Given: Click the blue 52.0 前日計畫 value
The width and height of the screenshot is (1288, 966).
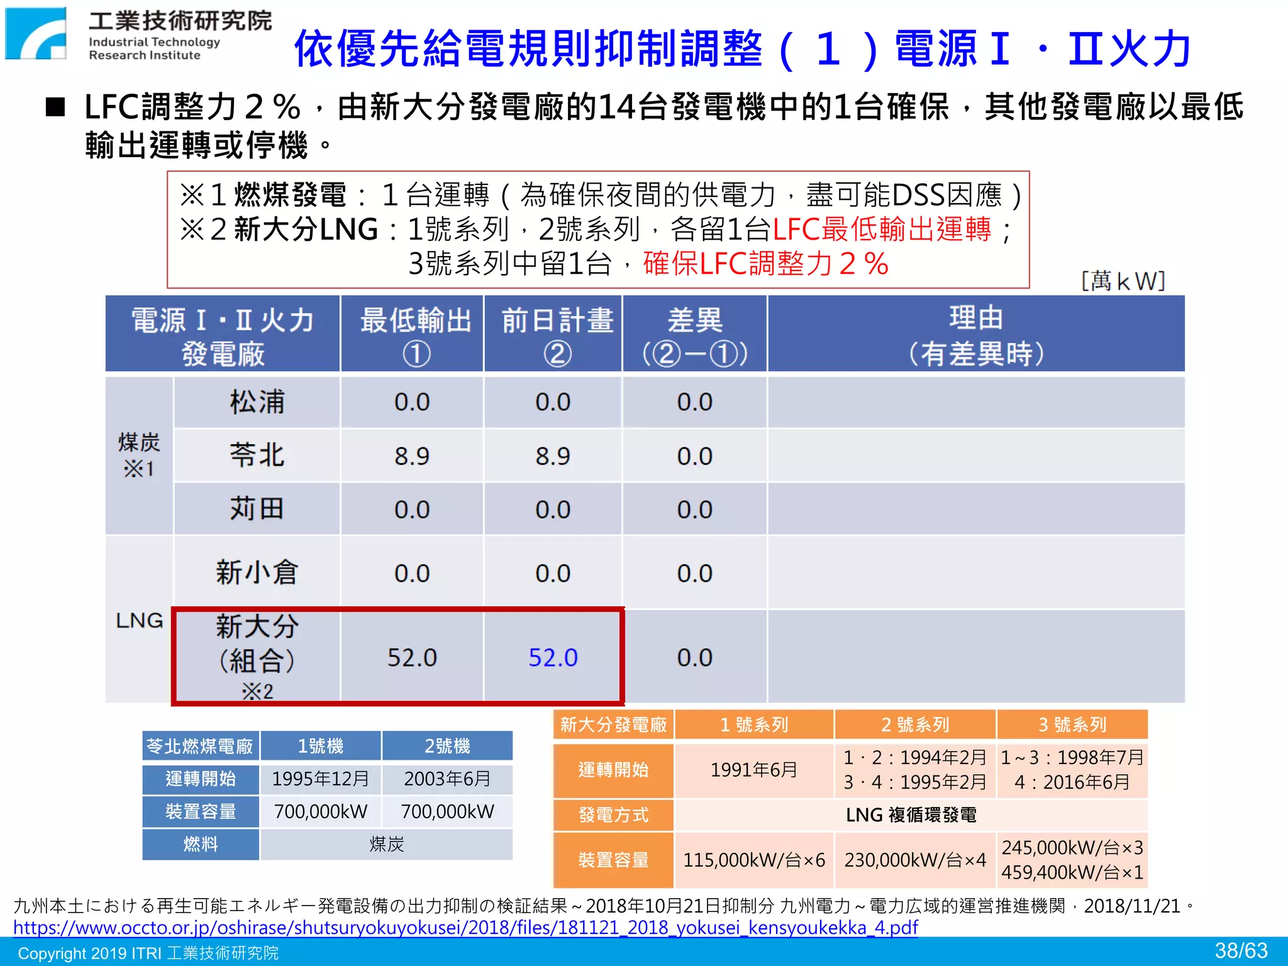Looking at the screenshot, I should coord(553,657).
